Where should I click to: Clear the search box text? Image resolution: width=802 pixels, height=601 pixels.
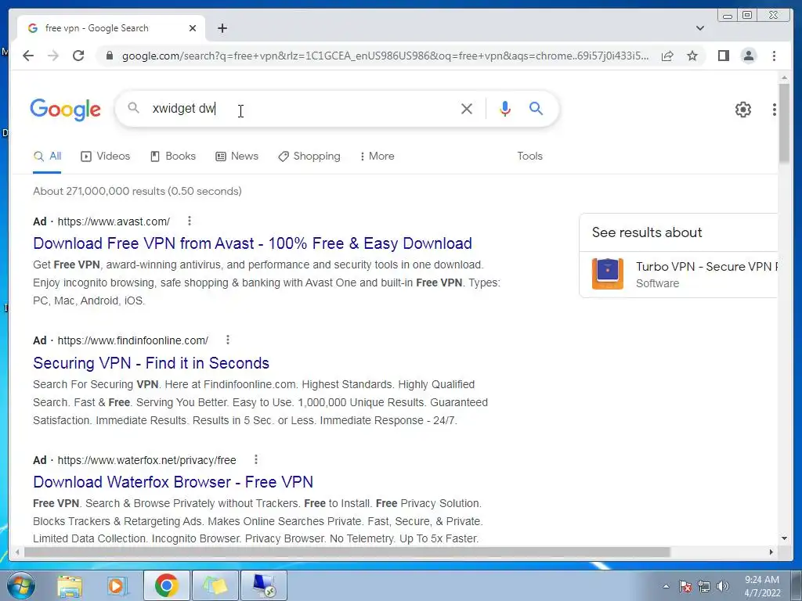click(467, 108)
